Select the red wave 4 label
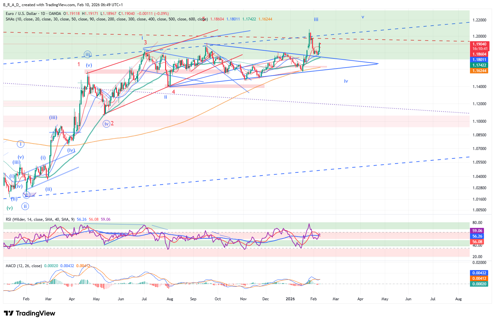Screen dimensions: 495x323 point(174,92)
